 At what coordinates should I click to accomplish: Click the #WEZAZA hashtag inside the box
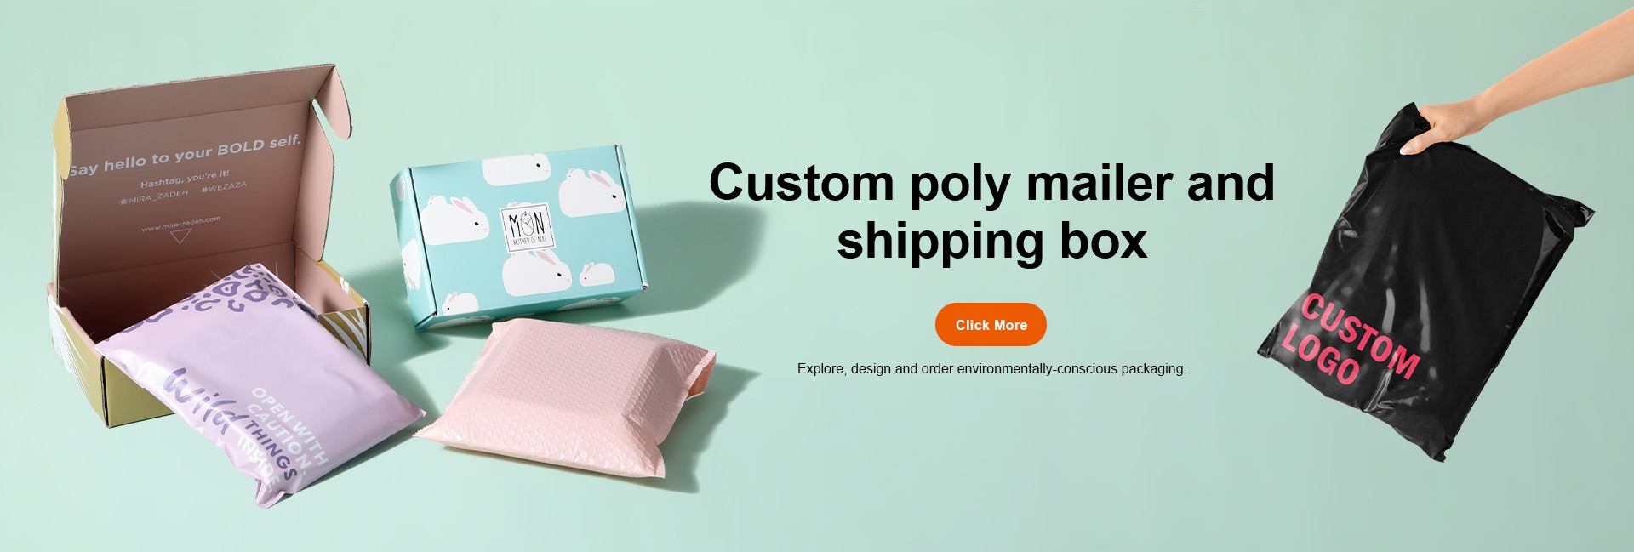click(223, 185)
